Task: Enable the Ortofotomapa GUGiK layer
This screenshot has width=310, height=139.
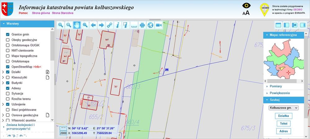Action: point(8,45)
